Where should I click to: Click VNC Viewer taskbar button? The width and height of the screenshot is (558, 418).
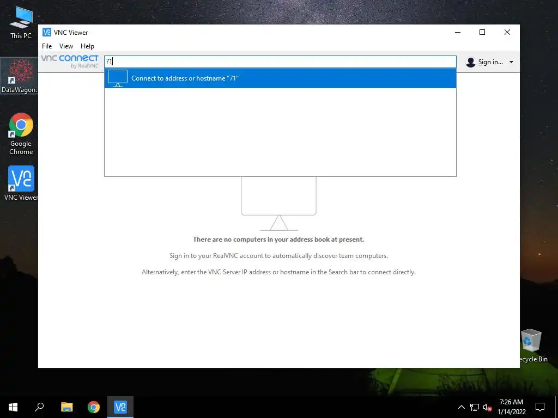tap(120, 407)
